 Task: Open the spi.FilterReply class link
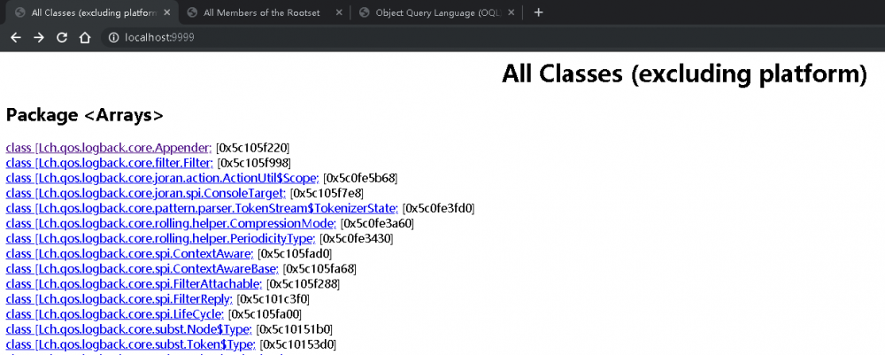point(119,298)
